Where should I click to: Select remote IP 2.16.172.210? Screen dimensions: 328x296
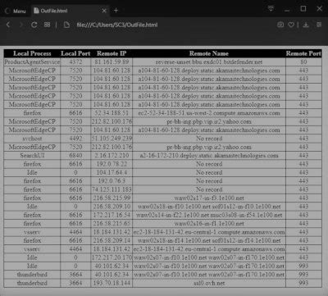pos(112,156)
